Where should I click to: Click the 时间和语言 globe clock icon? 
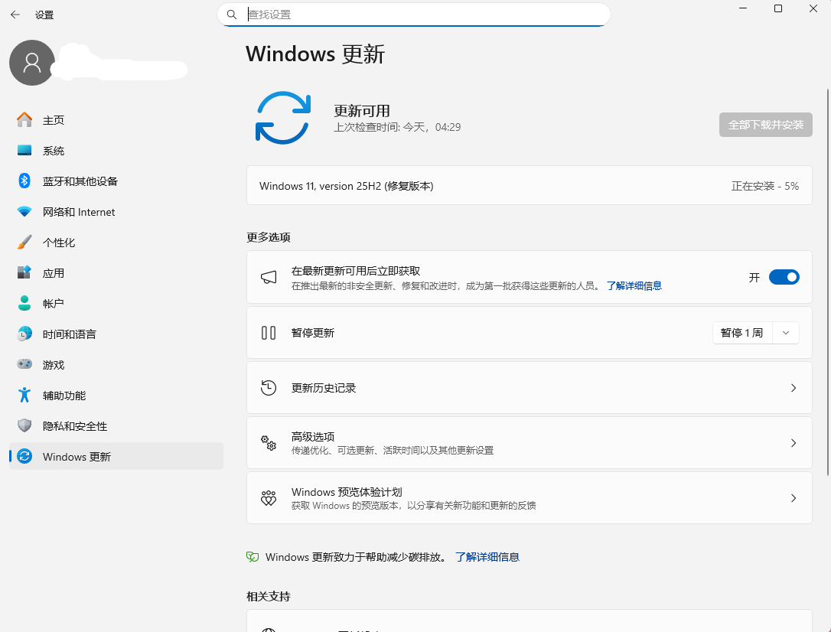[x=24, y=334]
